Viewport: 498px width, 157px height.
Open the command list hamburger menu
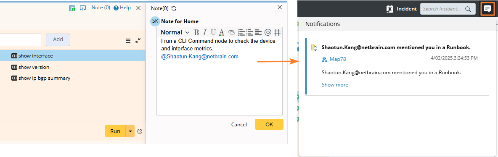pos(128,41)
